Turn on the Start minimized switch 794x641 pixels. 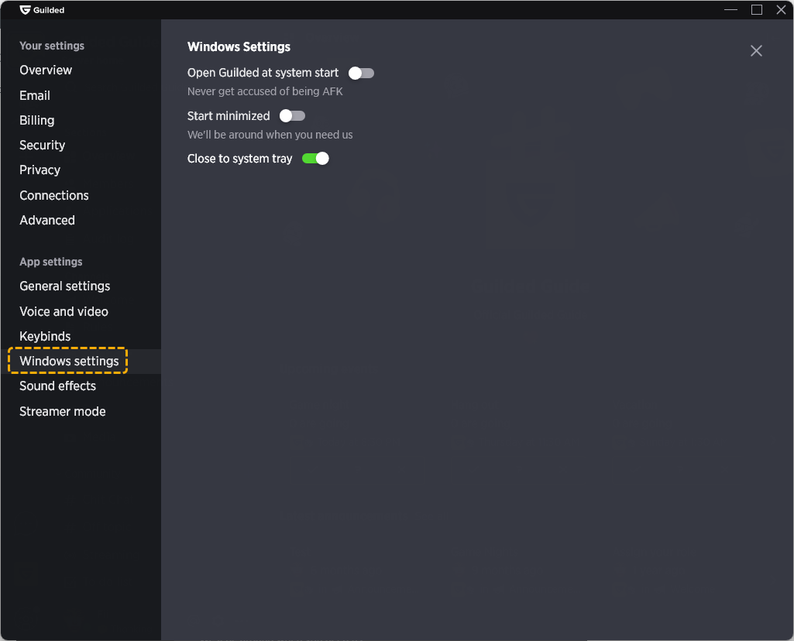(x=292, y=116)
